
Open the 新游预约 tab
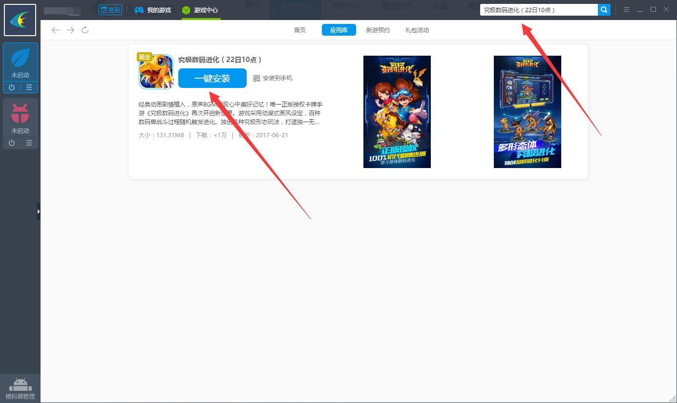pos(378,30)
